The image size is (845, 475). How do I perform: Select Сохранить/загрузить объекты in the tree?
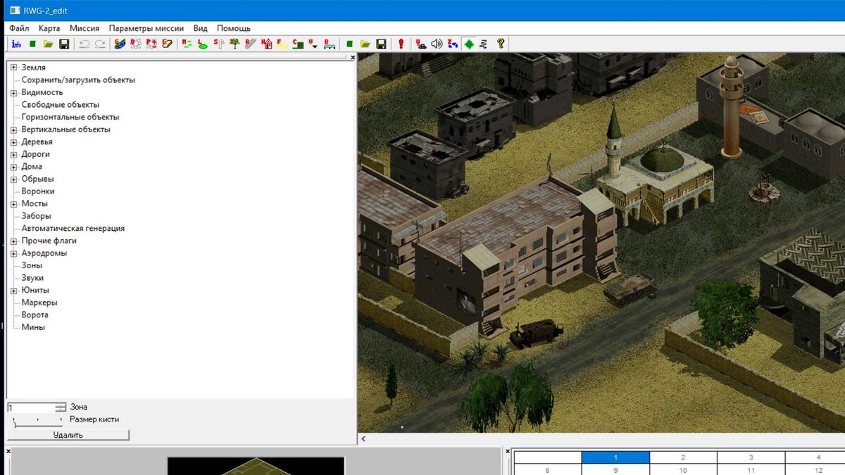(78, 80)
